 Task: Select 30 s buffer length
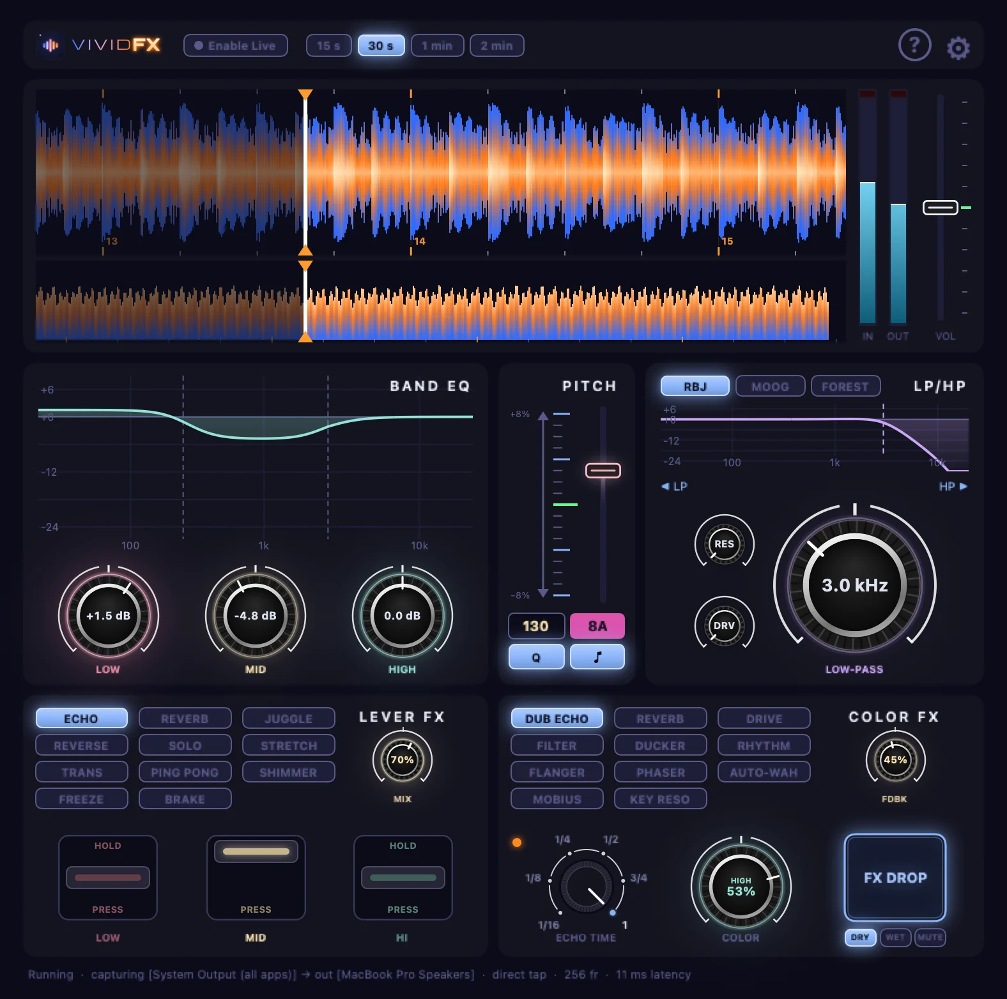[381, 45]
